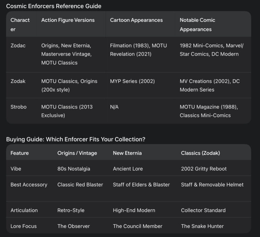Viewport: 260px width, 237px height.
Task: Click the Buying Guide section heading
Action: (x=75, y=139)
